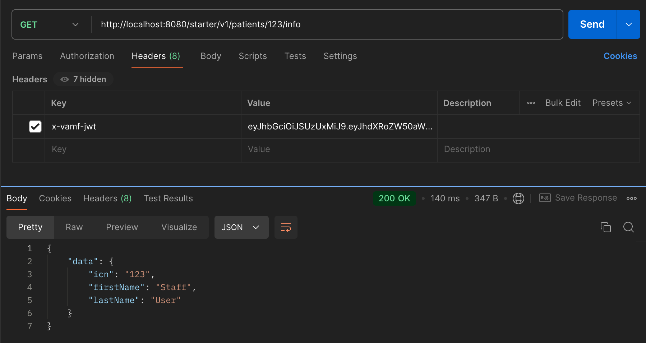Screen dimensions: 646x343
Task: Open response options three-dot menu
Action: point(631,198)
